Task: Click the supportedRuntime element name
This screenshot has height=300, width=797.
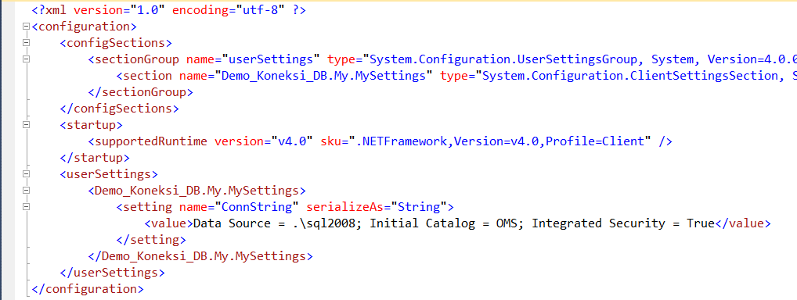Action: pos(151,141)
